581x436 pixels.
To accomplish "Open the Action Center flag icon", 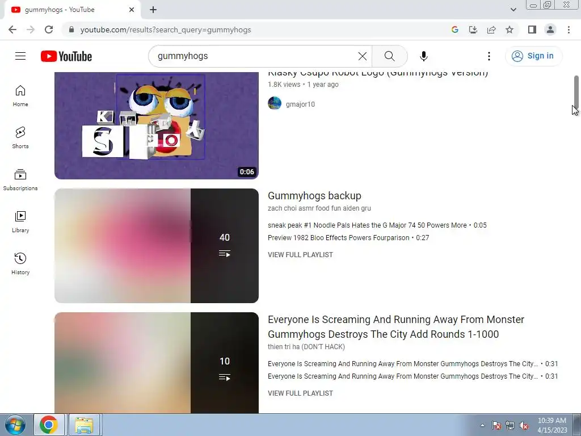I will (x=496, y=425).
